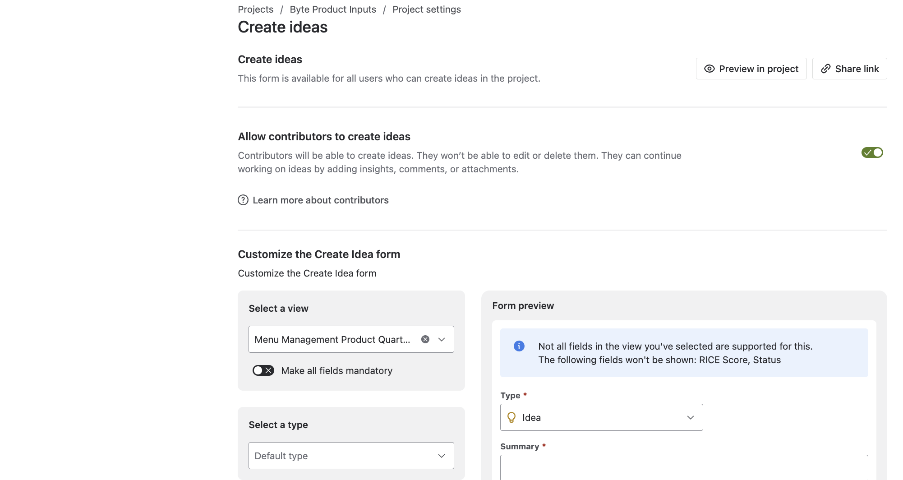Disable the Allow contributors to create ideas toggle

click(x=872, y=152)
